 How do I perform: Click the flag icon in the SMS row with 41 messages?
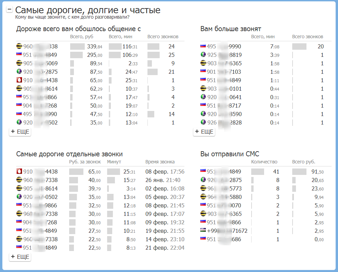pyautogui.click(x=203, y=171)
